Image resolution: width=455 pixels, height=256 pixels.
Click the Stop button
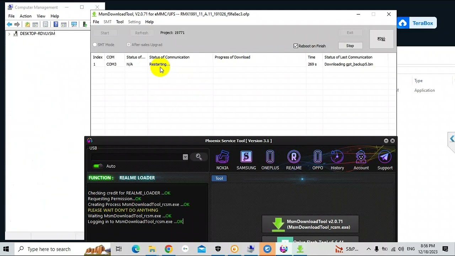click(350, 46)
